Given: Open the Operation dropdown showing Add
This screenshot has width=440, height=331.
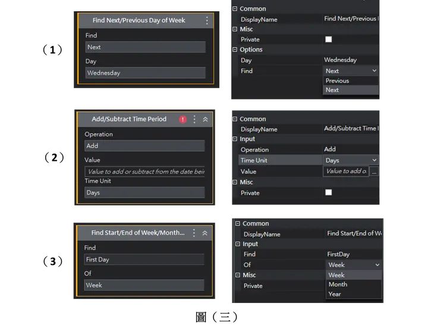Looking at the screenshot, I should pyautogui.click(x=144, y=146).
